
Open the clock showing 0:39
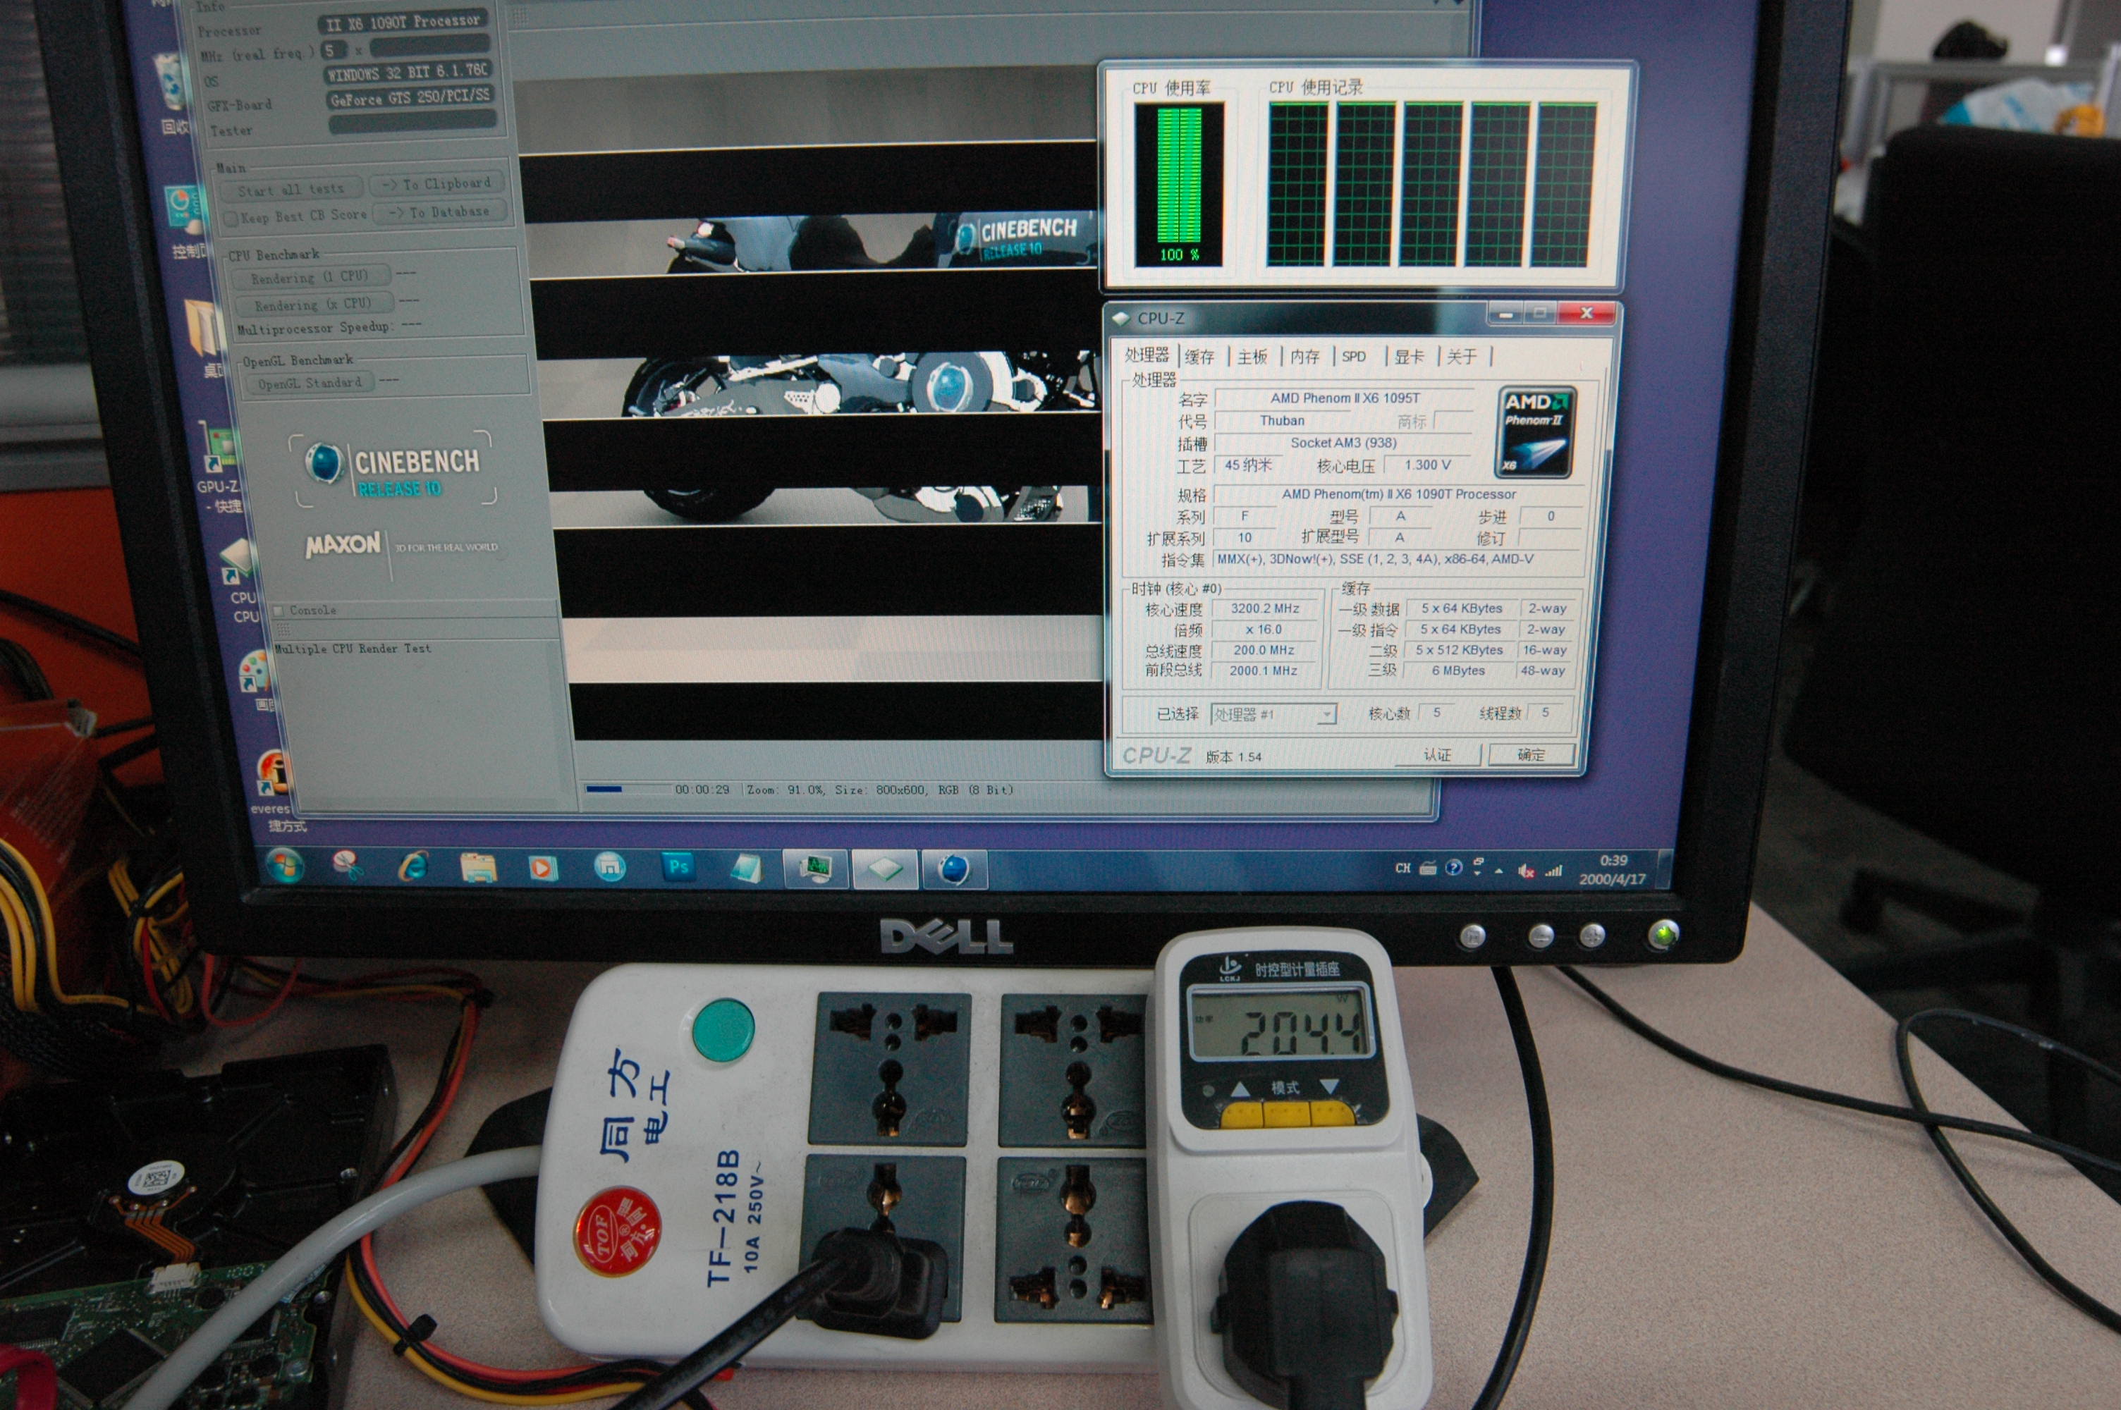tap(1613, 869)
